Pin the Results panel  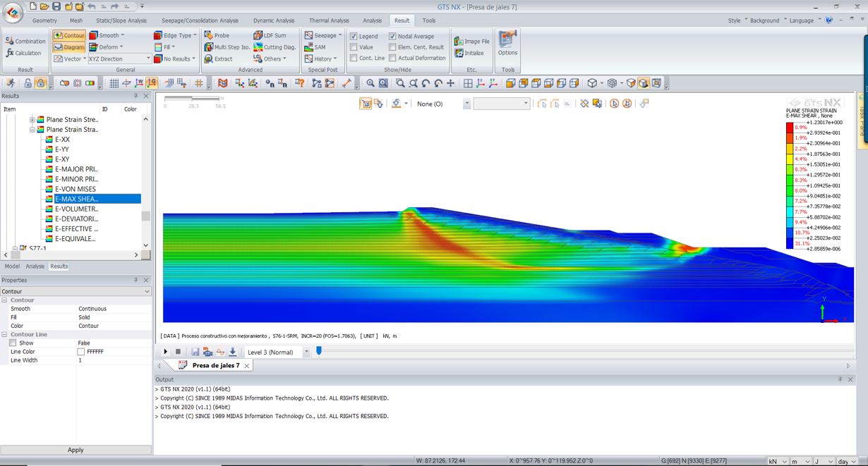(136, 96)
